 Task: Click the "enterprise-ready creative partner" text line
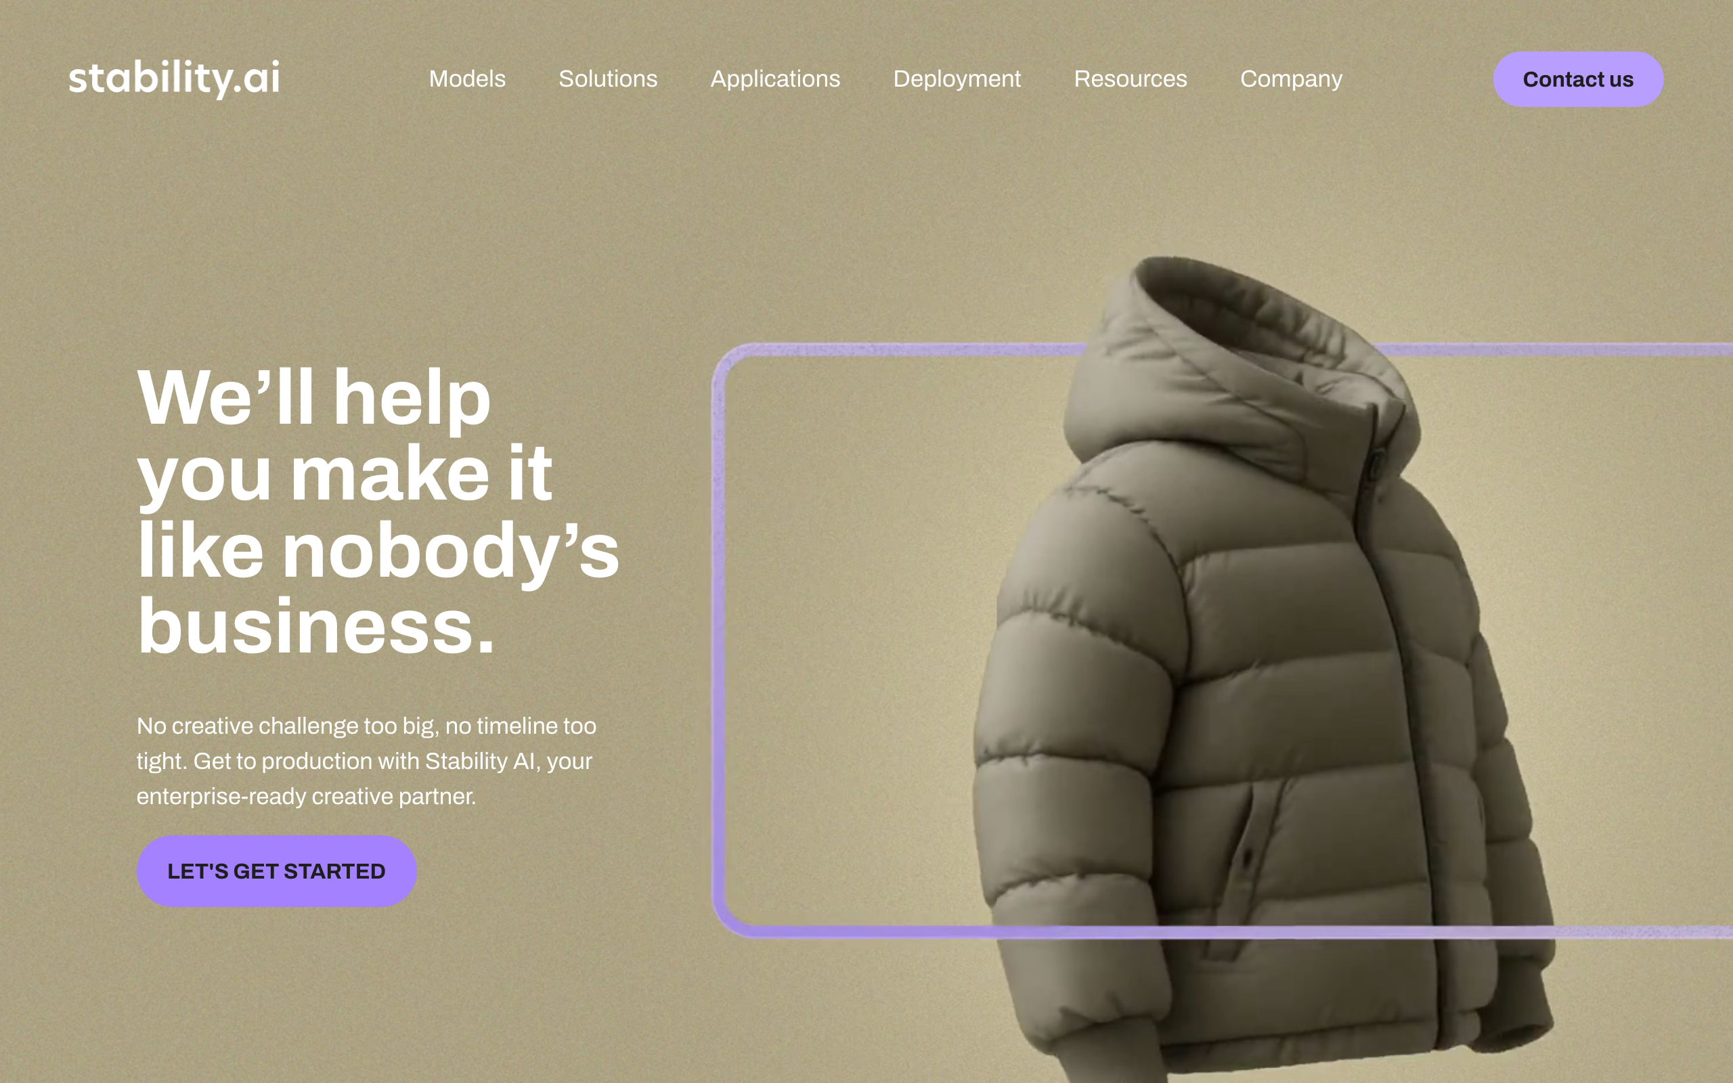pos(306,796)
